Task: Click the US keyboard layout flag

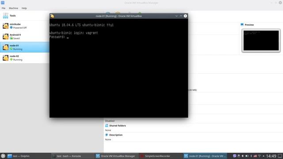Action: click(255, 156)
